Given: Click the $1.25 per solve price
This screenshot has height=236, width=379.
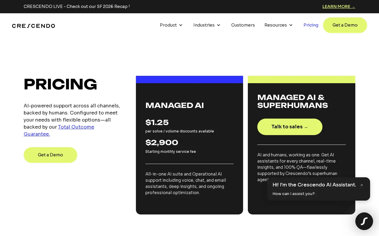Looking at the screenshot, I should pyautogui.click(x=157, y=122).
